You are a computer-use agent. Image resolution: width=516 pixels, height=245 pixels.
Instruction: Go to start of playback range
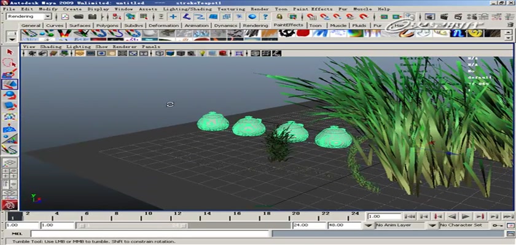click(410, 216)
